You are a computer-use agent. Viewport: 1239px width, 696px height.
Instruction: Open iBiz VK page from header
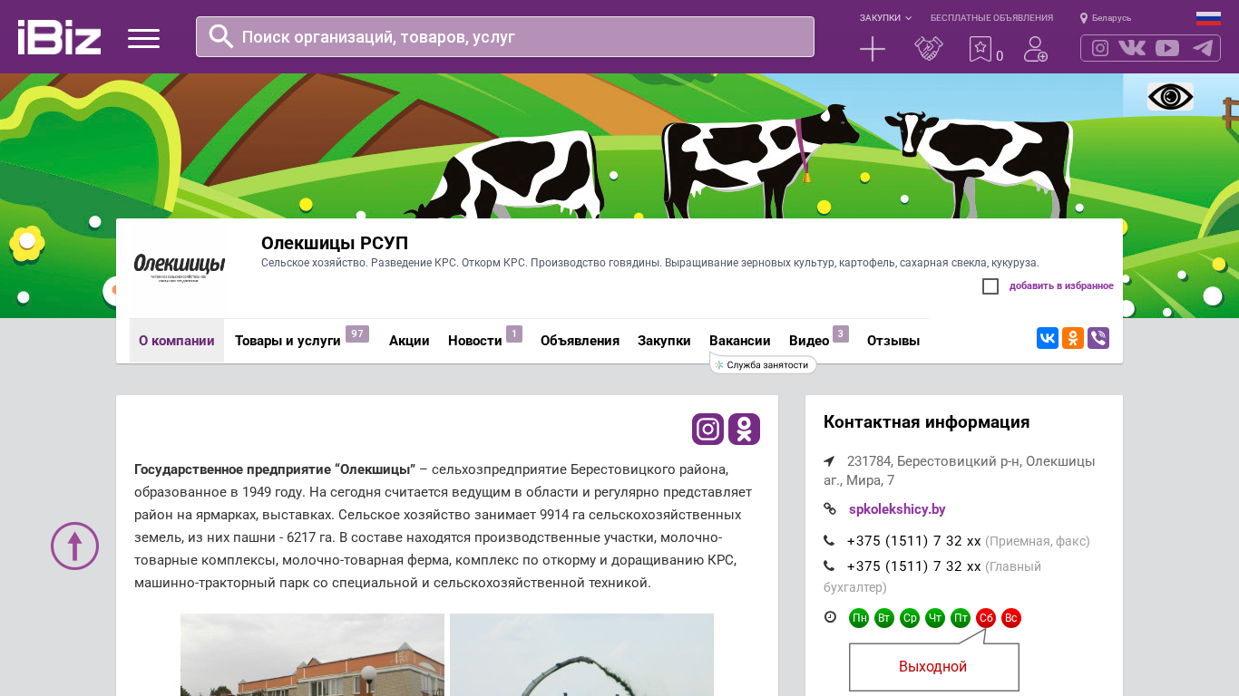1132,48
